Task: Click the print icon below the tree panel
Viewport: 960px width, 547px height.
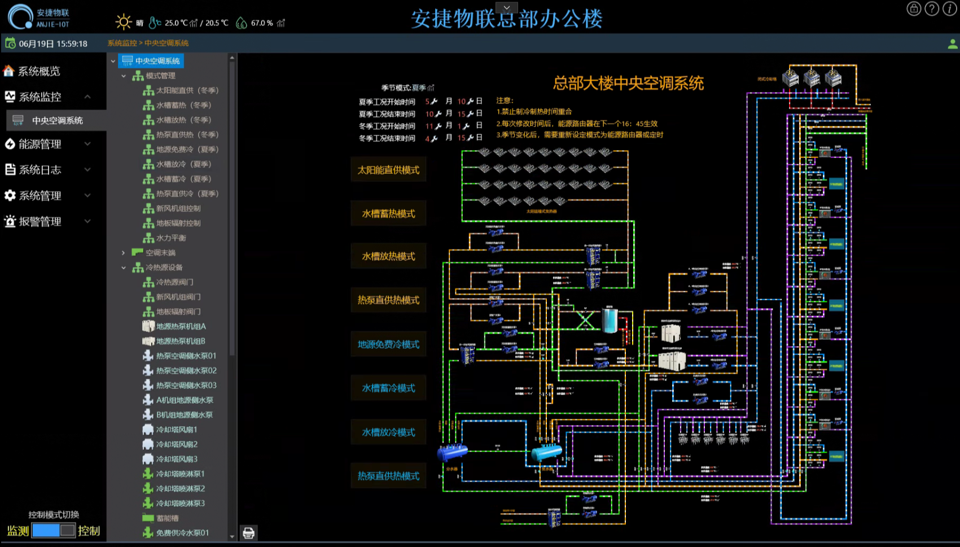Action: click(248, 533)
